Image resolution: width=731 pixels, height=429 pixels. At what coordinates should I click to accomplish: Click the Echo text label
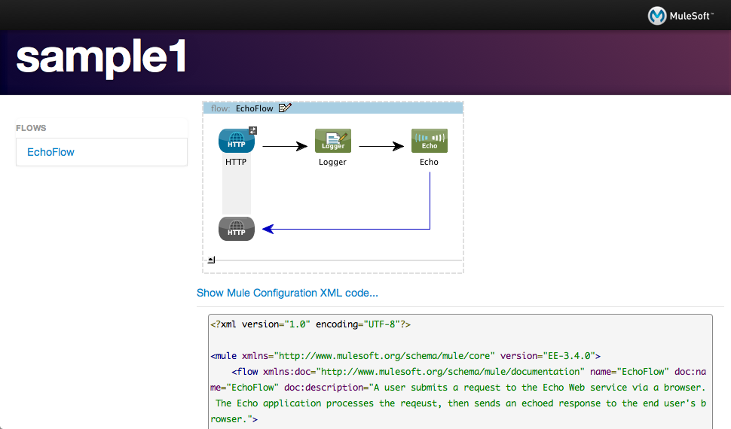(x=429, y=162)
